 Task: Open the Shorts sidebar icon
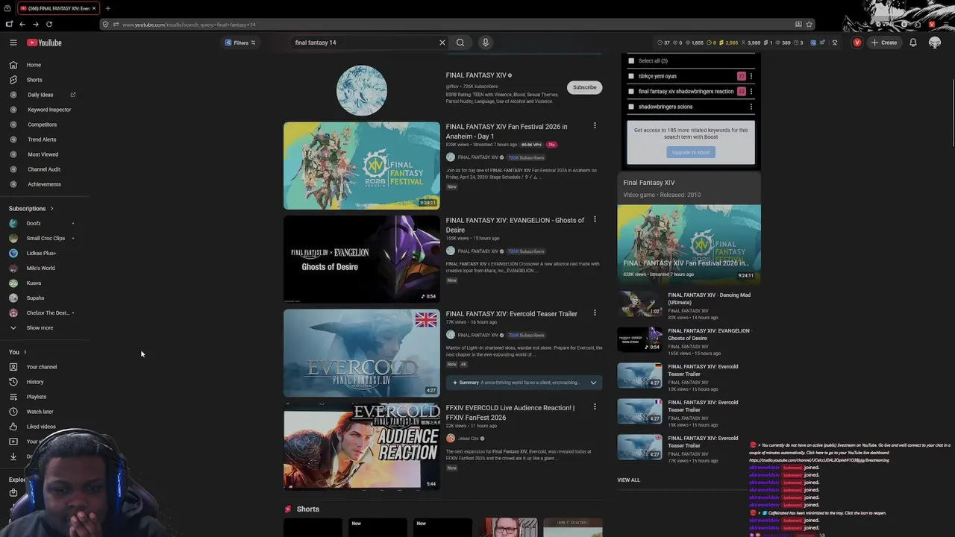click(13, 80)
